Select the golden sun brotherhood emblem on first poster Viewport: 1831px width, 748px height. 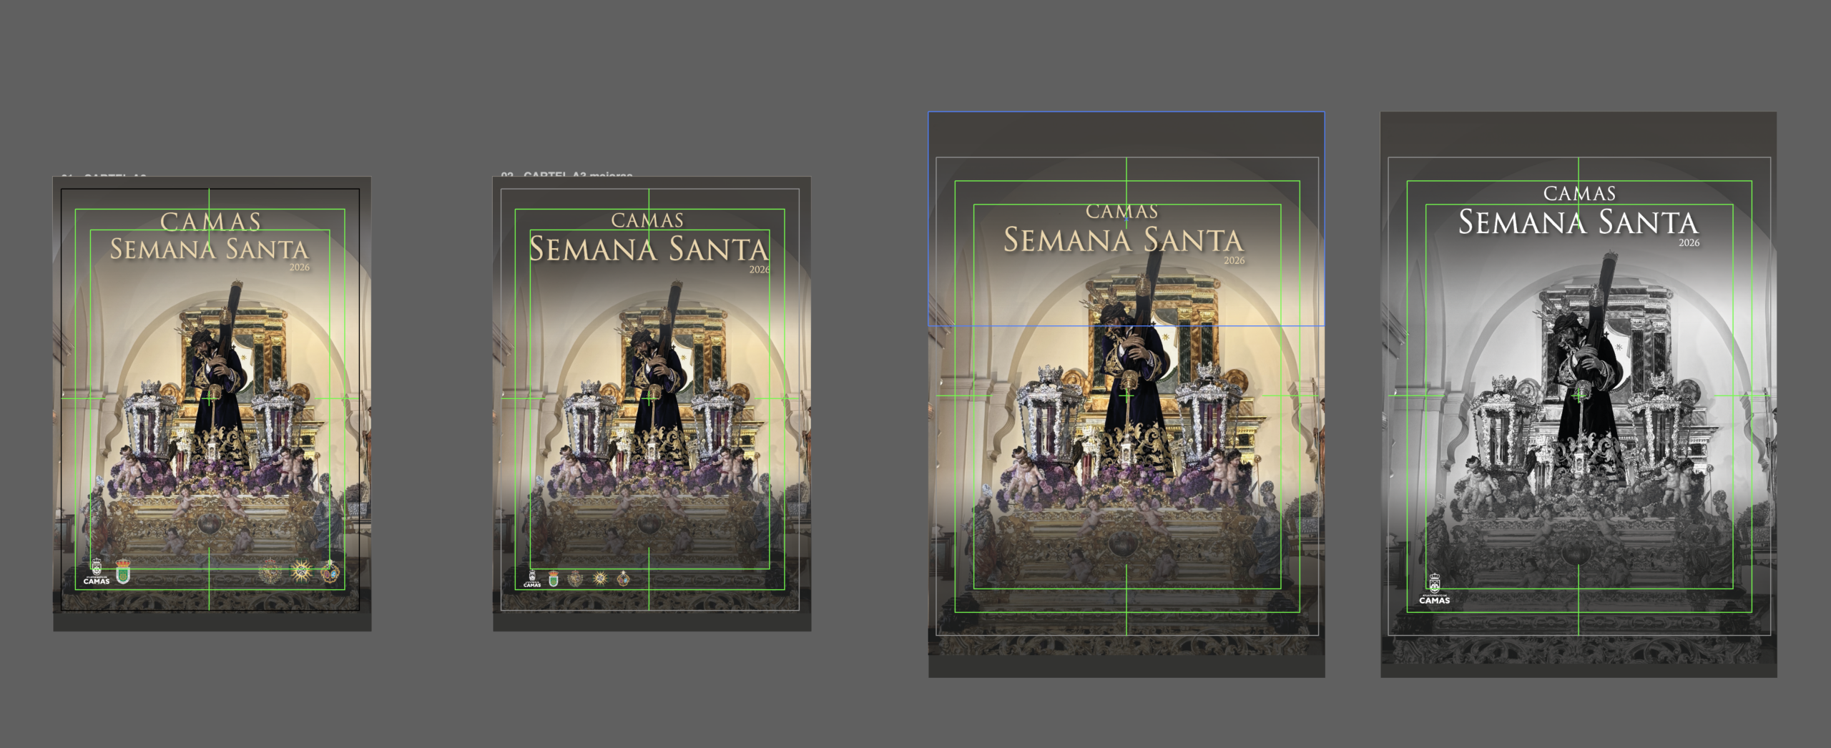[x=302, y=572]
